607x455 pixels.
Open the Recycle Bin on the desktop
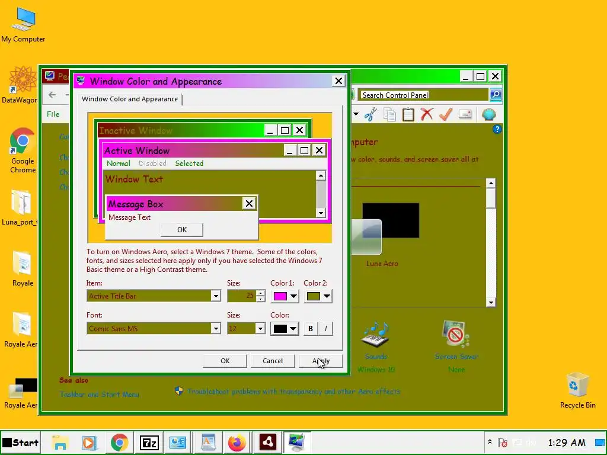click(x=577, y=390)
